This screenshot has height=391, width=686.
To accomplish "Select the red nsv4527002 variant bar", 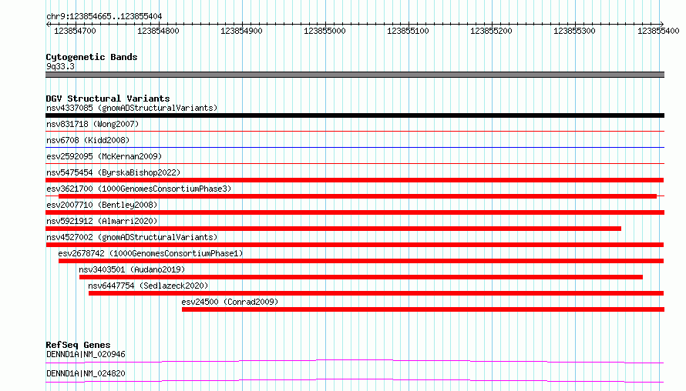I will 355,245.
